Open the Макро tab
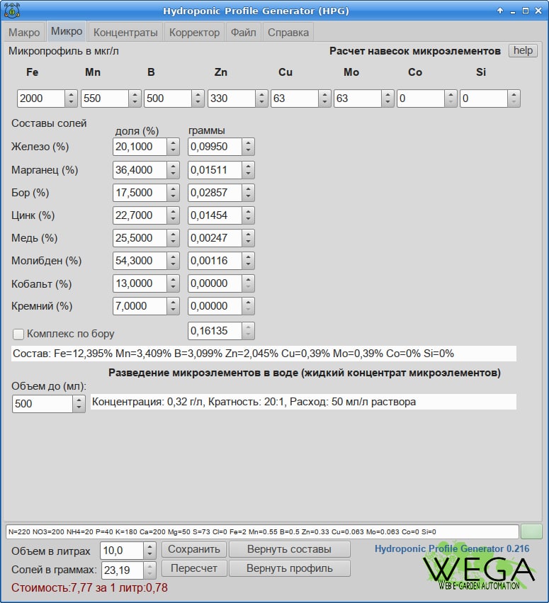The width and height of the screenshot is (549, 603). point(24,33)
